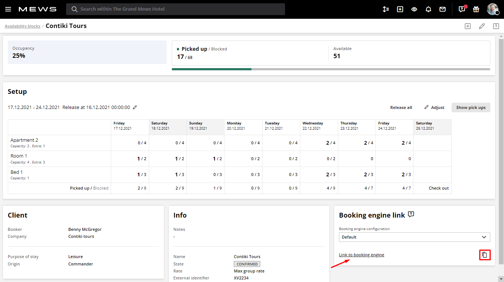Edit the availability block with the pencil icon

tap(481, 26)
